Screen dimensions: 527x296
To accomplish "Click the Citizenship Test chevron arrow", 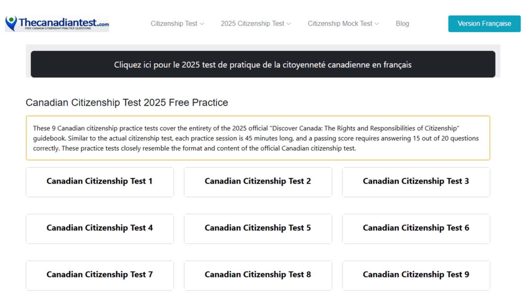I will [x=202, y=24].
